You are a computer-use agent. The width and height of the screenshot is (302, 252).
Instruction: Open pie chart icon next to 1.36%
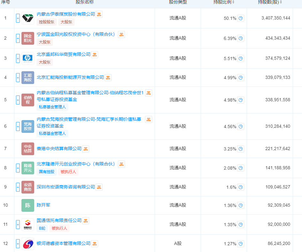(241, 205)
